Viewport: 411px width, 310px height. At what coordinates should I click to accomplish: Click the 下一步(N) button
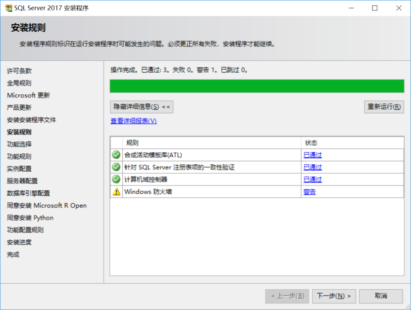pos(333,296)
